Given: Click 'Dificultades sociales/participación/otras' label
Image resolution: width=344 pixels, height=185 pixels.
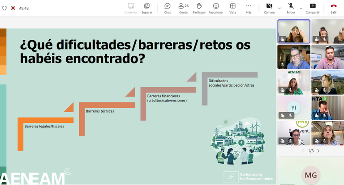Looking at the screenshot, I should (x=231, y=83).
